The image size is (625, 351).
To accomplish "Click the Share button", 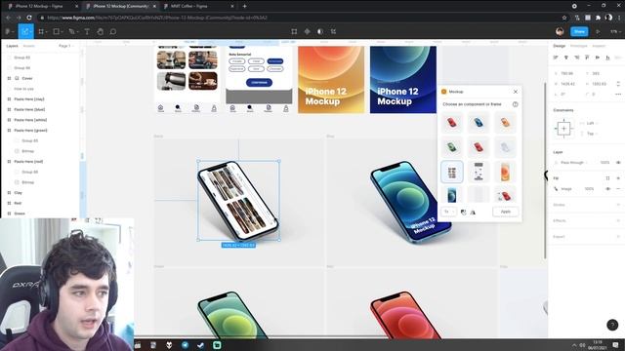I will tap(579, 31).
